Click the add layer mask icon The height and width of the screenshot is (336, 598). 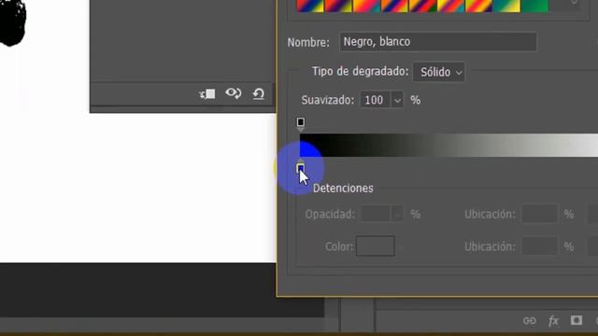[577, 320]
